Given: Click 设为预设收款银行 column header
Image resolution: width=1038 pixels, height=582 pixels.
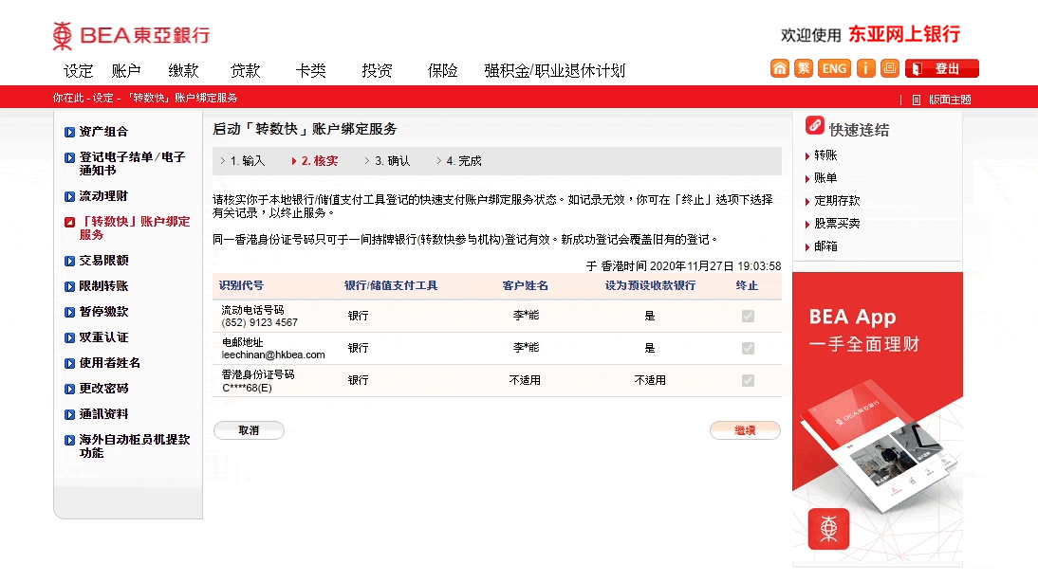Looking at the screenshot, I should point(650,285).
